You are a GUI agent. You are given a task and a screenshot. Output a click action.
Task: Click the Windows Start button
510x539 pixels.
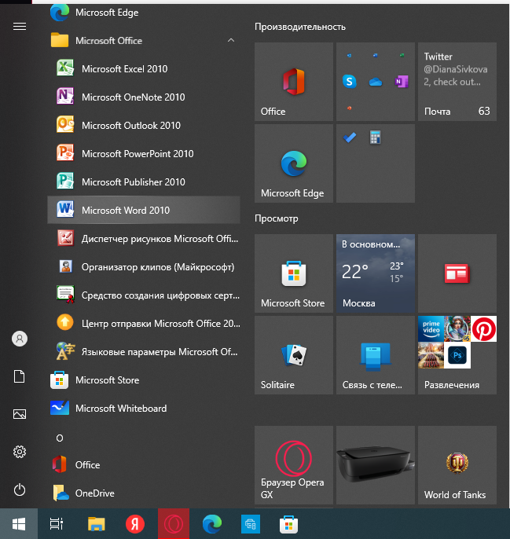pos(19,524)
